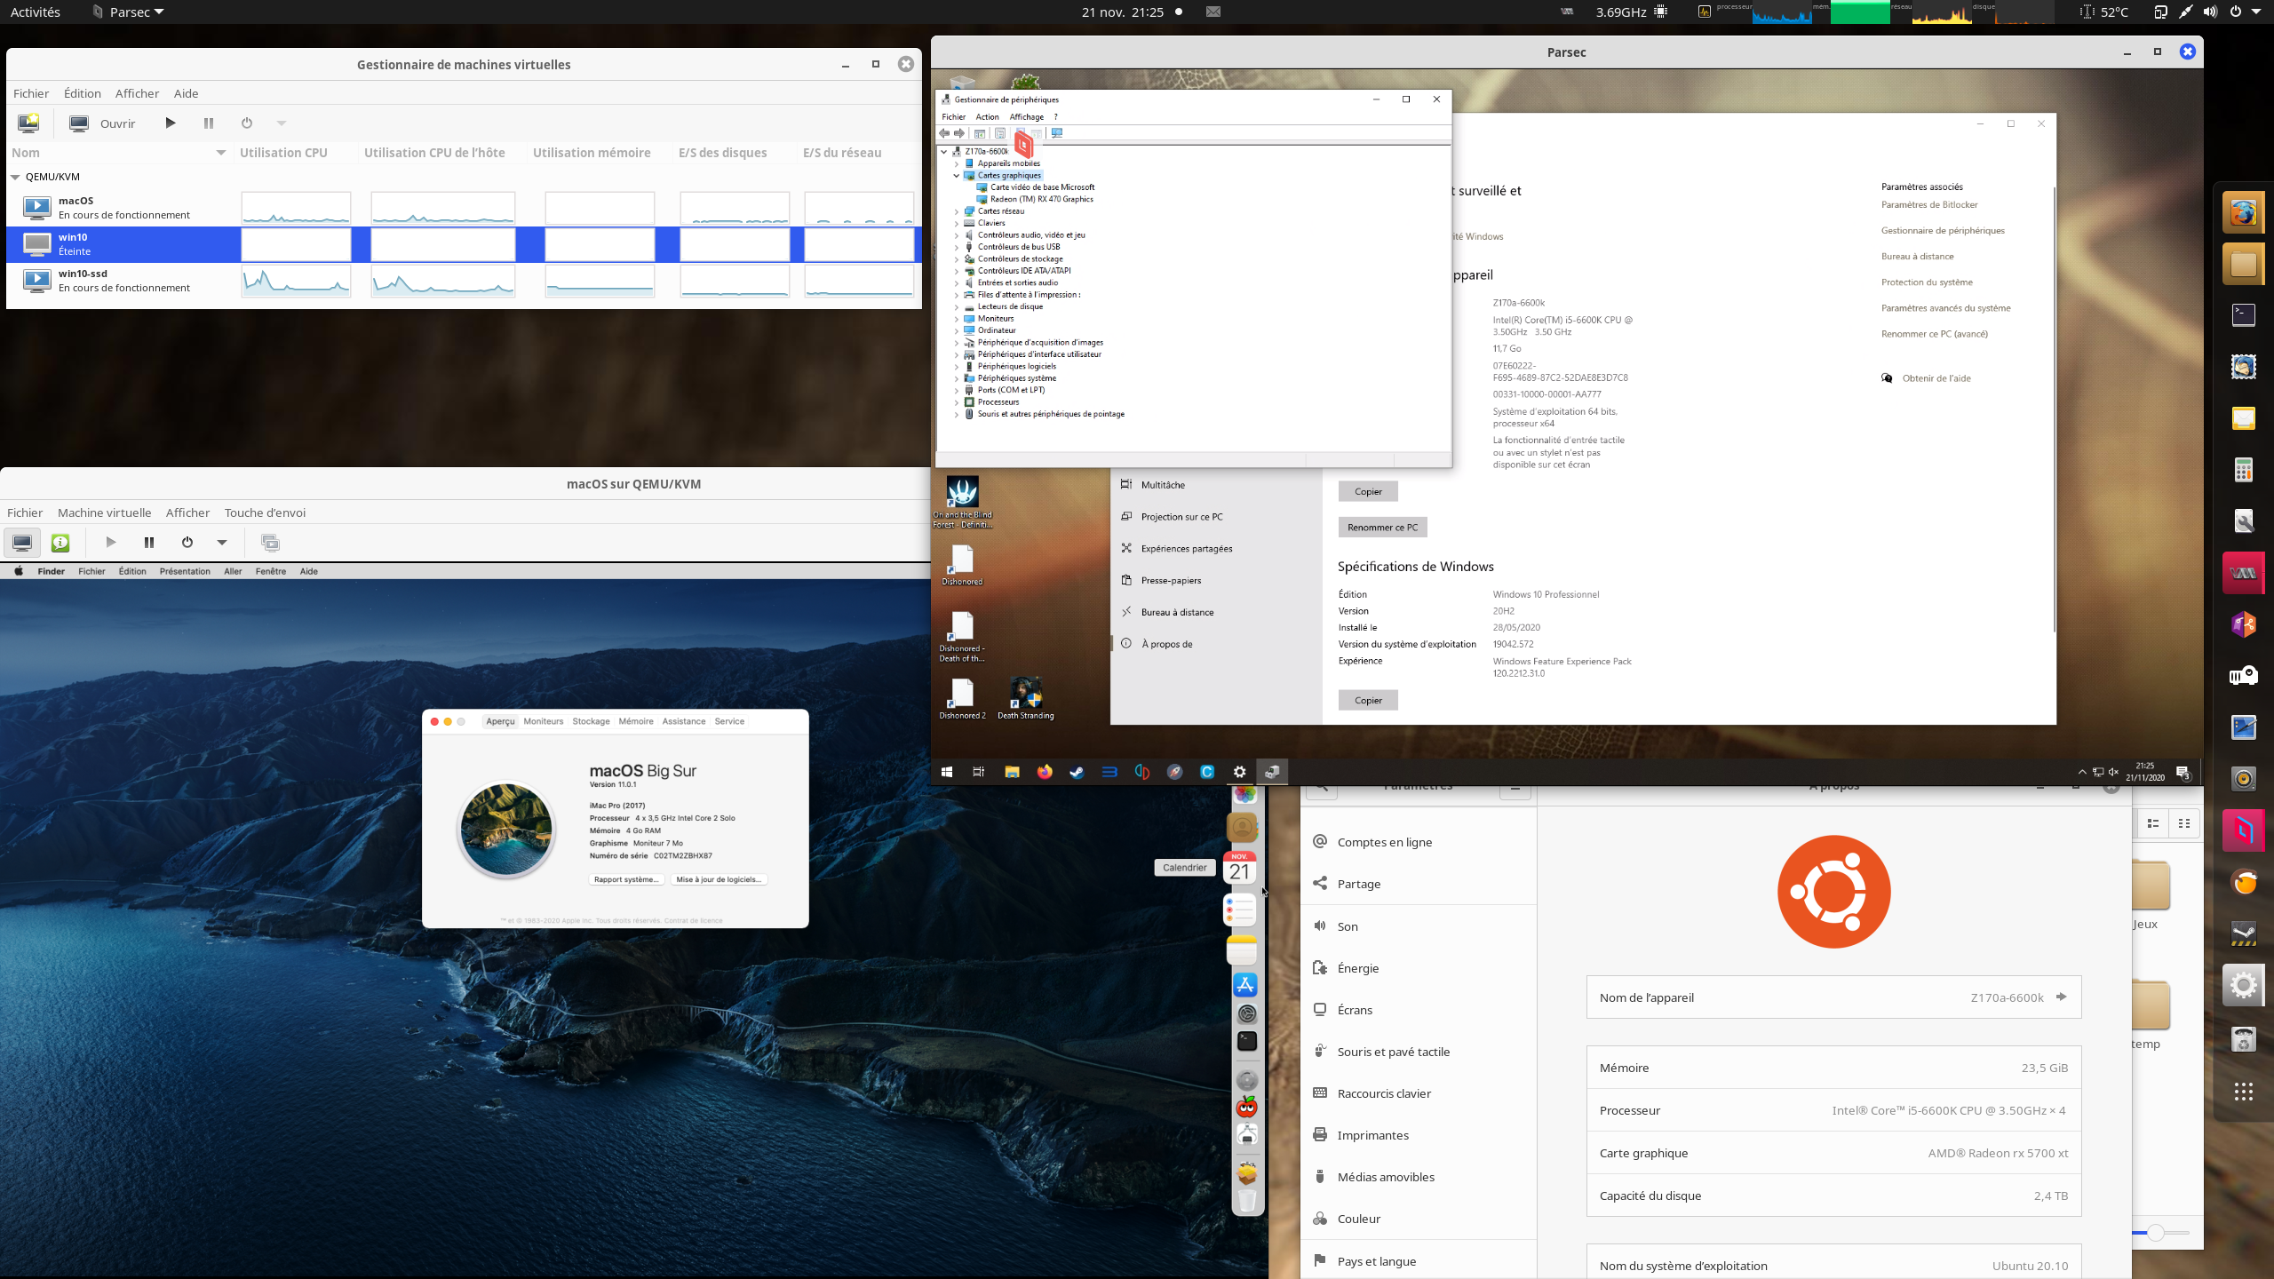
Task: Expand Cartes réseau in device manager
Action: [957, 211]
